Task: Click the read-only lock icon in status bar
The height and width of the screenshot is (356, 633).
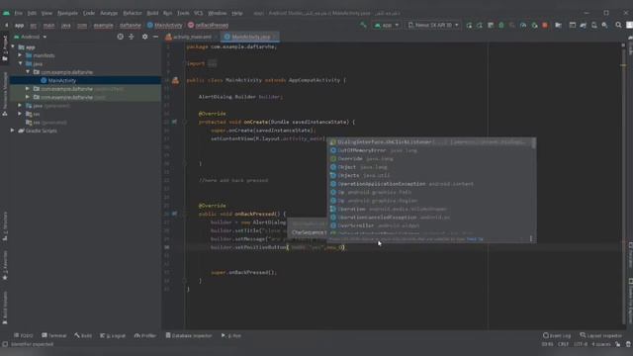Action: pos(617,344)
